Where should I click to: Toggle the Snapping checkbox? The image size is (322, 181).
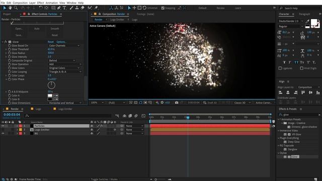tap(163, 8)
